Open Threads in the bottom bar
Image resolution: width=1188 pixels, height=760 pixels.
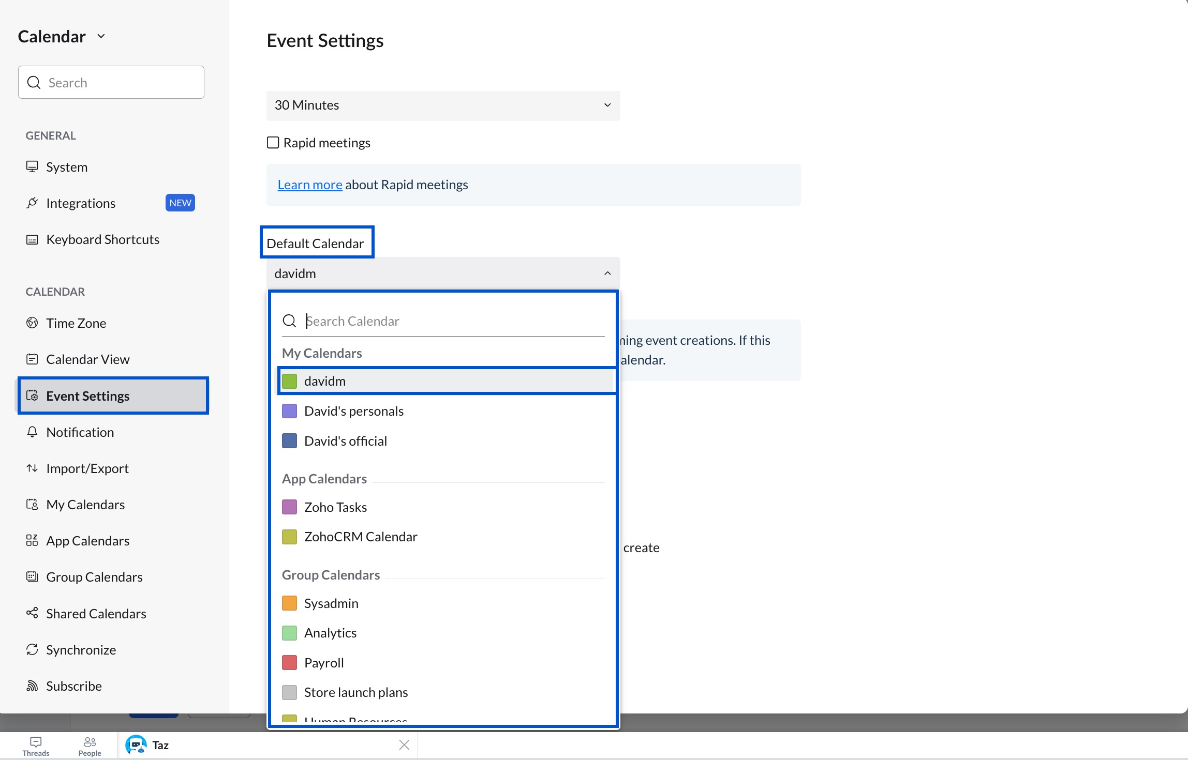pyautogui.click(x=36, y=746)
